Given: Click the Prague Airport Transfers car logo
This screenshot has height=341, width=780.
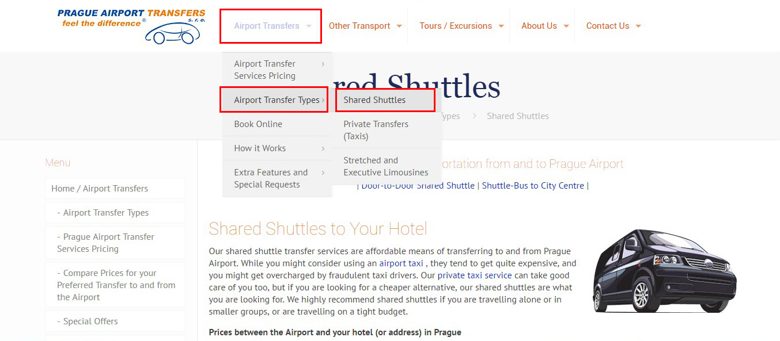Looking at the screenshot, I should [x=131, y=26].
